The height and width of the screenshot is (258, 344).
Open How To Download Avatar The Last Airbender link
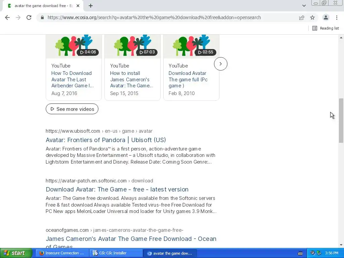[x=73, y=79]
